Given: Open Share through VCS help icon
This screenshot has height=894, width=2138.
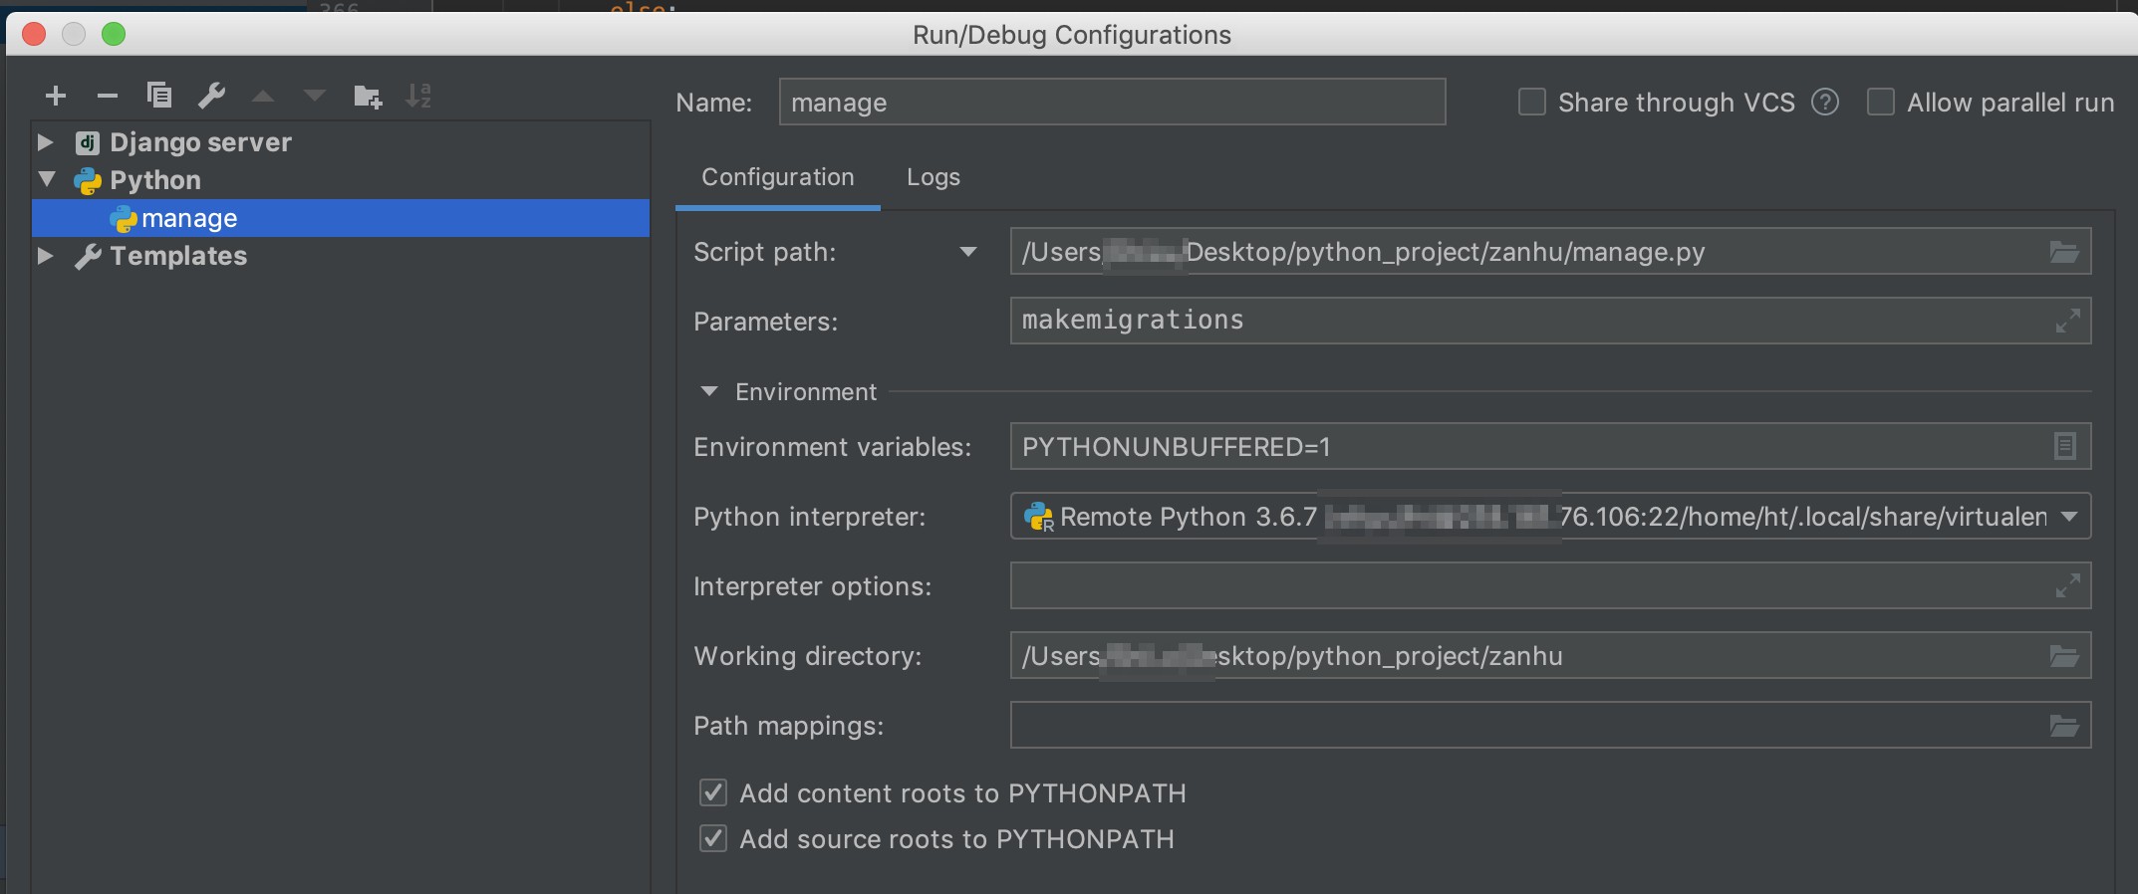Looking at the screenshot, I should tap(1825, 102).
